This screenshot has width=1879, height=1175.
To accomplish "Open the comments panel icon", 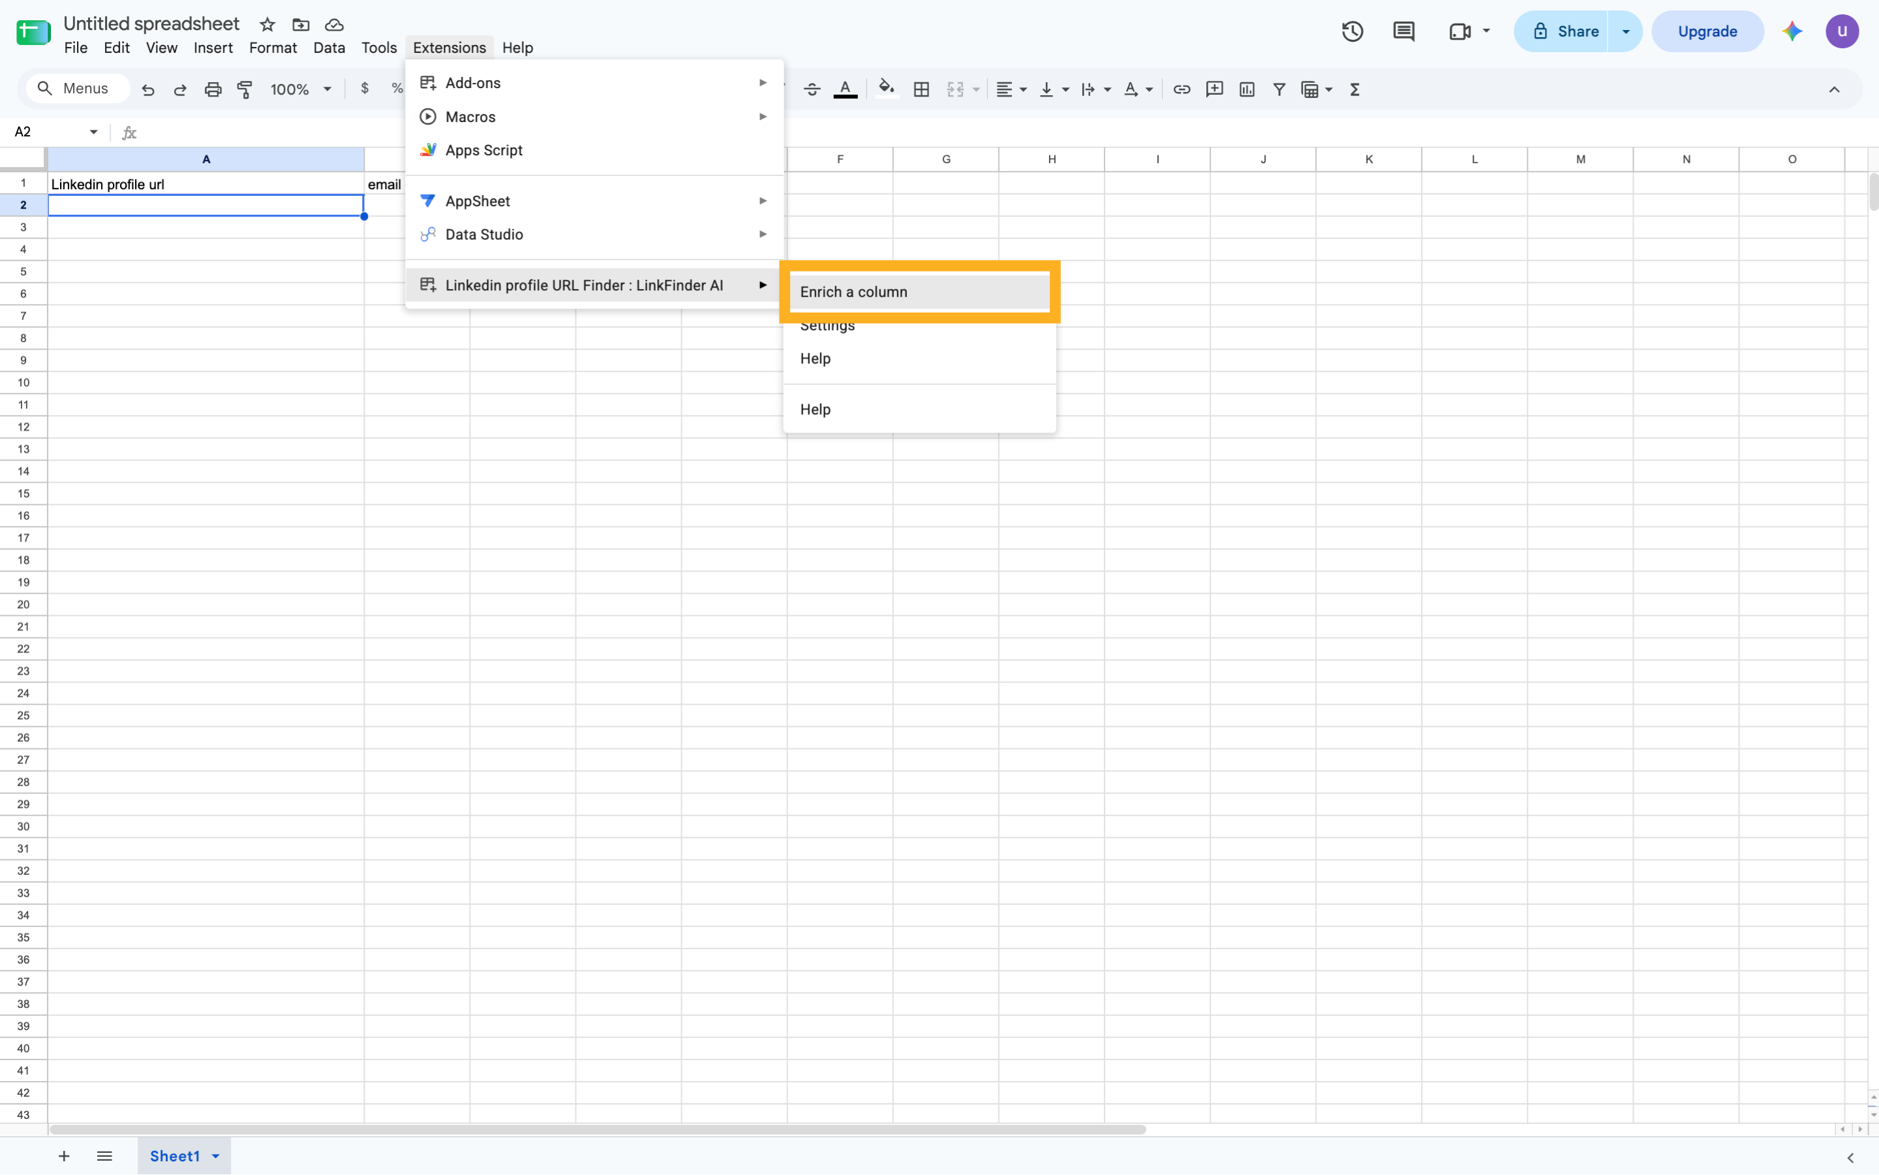I will coord(1404,31).
